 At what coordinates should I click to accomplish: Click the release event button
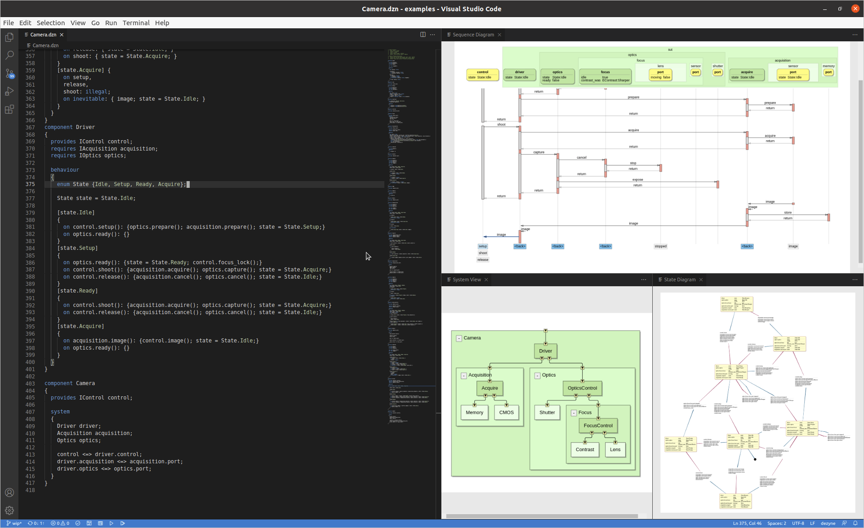point(483,260)
